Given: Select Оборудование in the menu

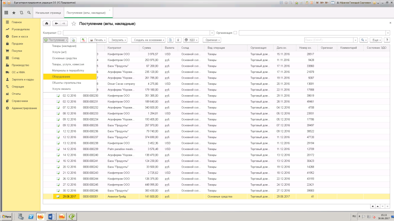Looking at the screenshot, I should point(70,77).
